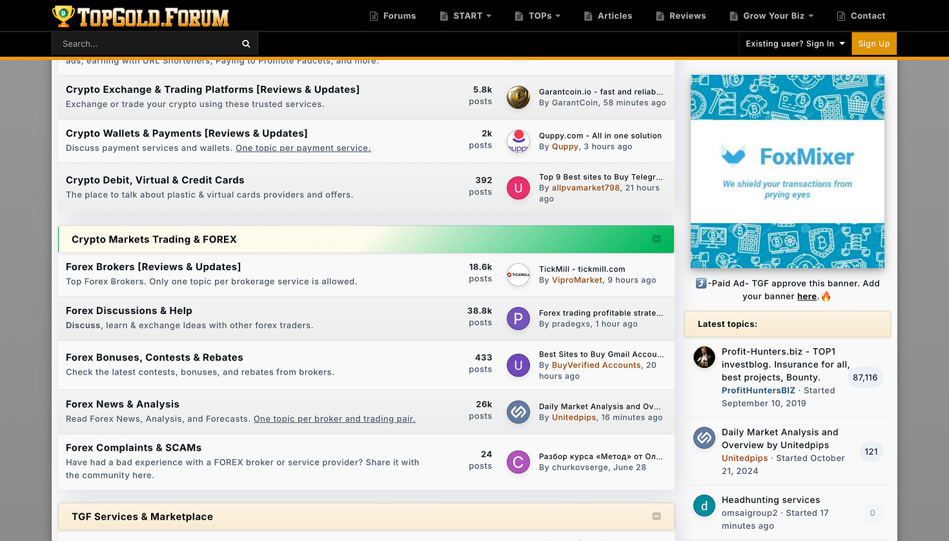Image resolution: width=949 pixels, height=541 pixels.
Task: Click the 121 reply count badge
Action: [872, 452]
